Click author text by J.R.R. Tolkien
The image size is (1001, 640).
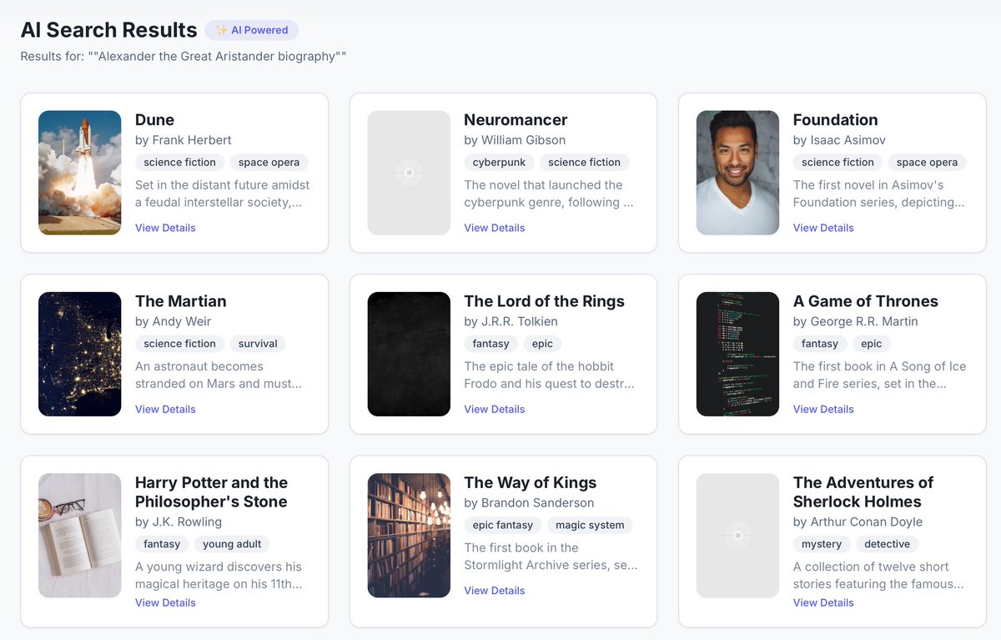click(x=511, y=321)
